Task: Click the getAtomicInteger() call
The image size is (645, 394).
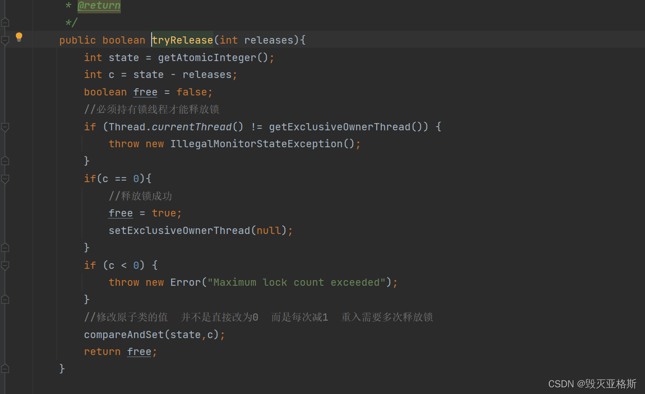Action: tap(213, 57)
